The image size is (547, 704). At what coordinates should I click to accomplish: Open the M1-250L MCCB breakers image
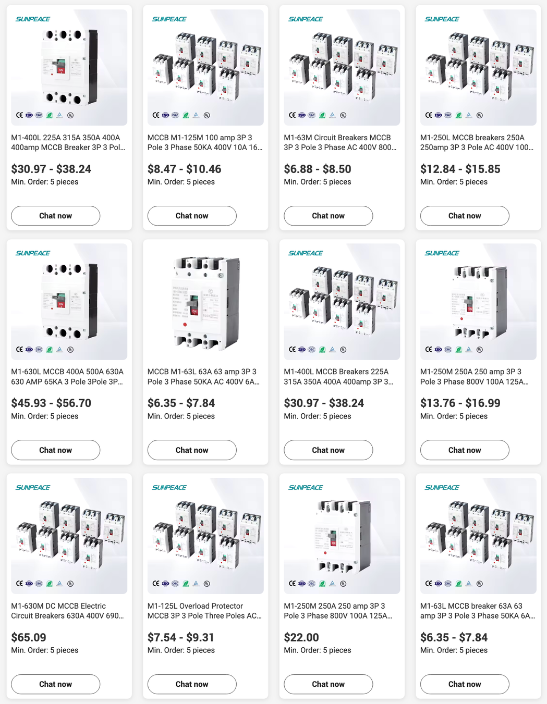coord(478,67)
